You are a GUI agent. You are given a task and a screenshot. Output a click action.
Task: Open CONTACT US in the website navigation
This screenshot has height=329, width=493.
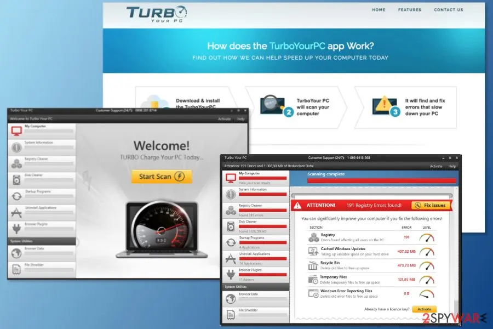pyautogui.click(x=448, y=10)
